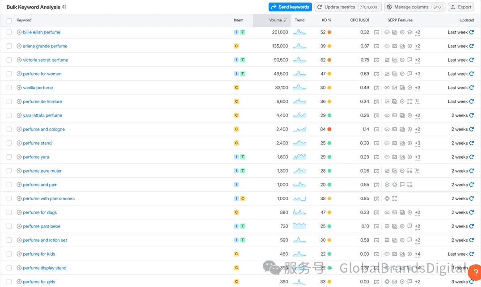
Task: Add perfume for kids via plus icon
Action: (x=19, y=254)
